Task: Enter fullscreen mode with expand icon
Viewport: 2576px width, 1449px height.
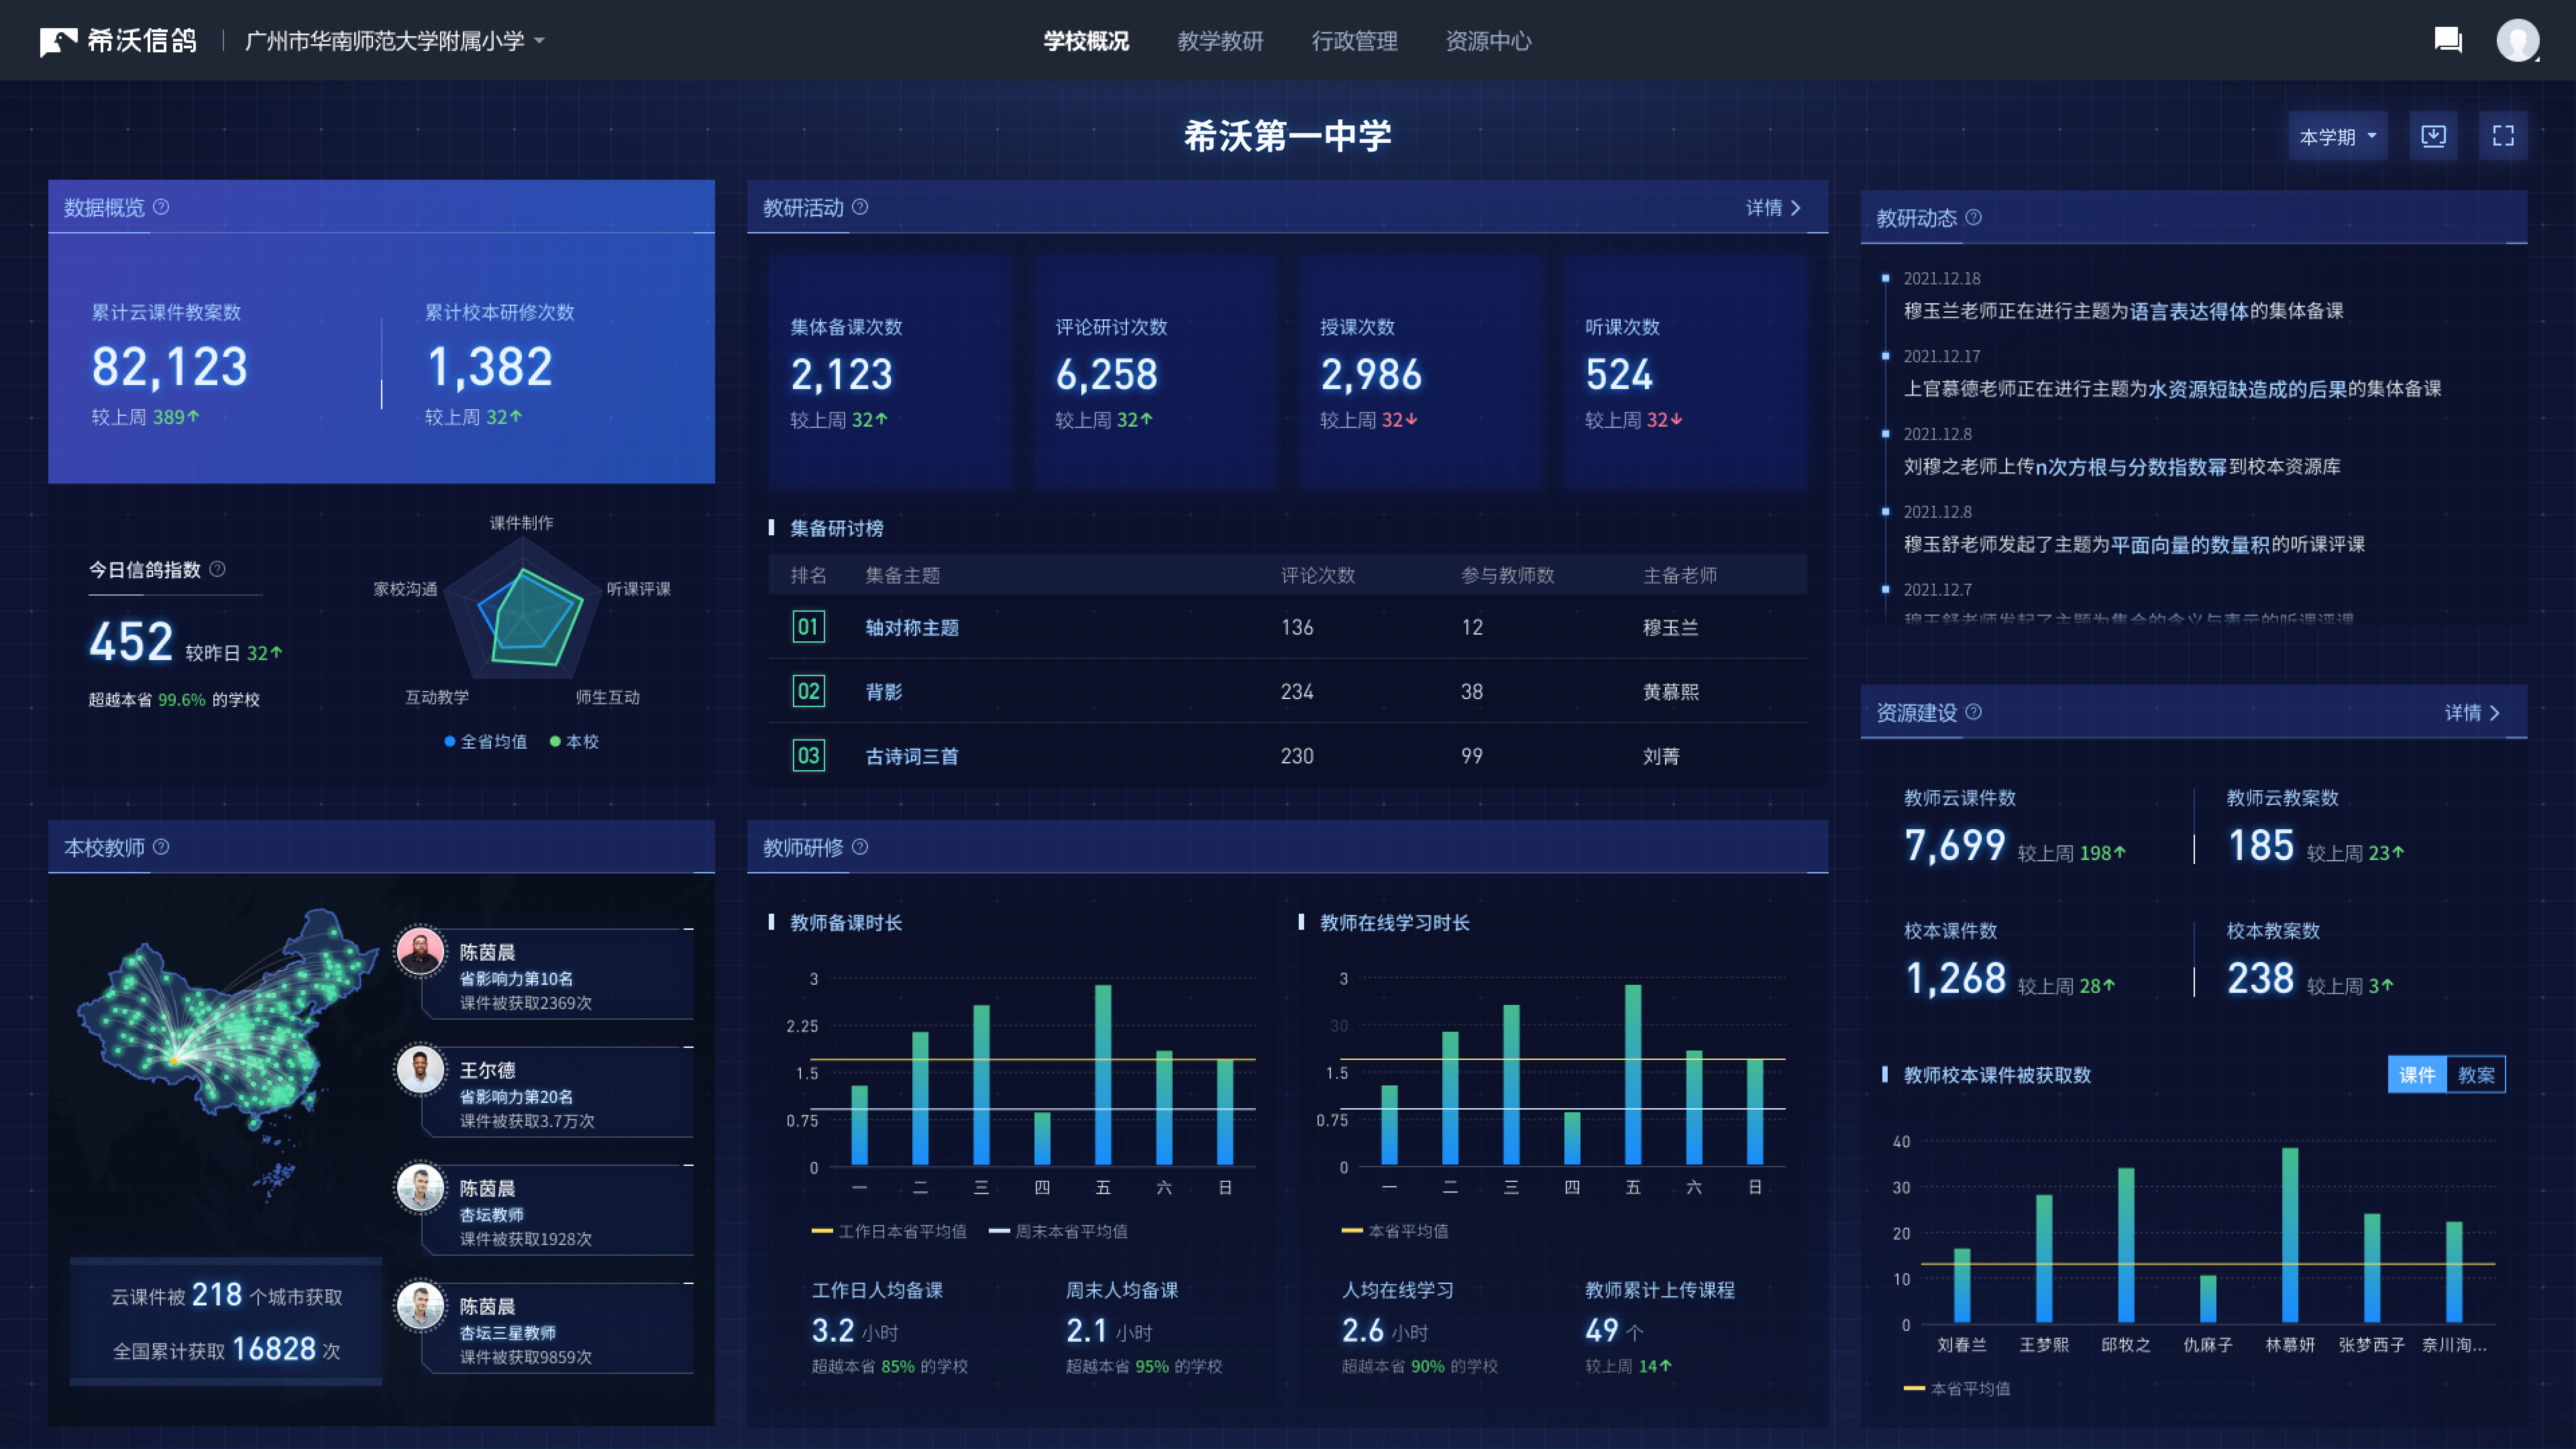Action: click(2503, 136)
